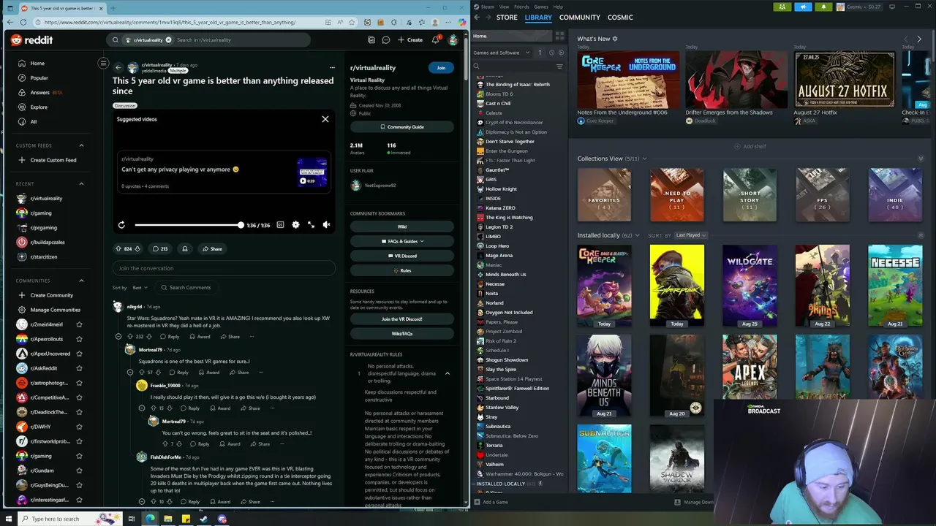This screenshot has width=936, height=526.
Task: Upvote the Reddit post with 824 points
Action: point(118,248)
